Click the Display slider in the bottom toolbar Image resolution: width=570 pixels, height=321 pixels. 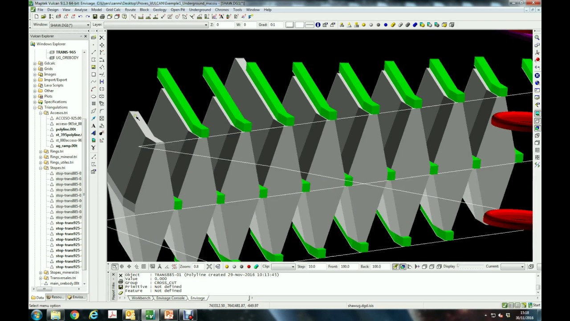[x=470, y=267]
